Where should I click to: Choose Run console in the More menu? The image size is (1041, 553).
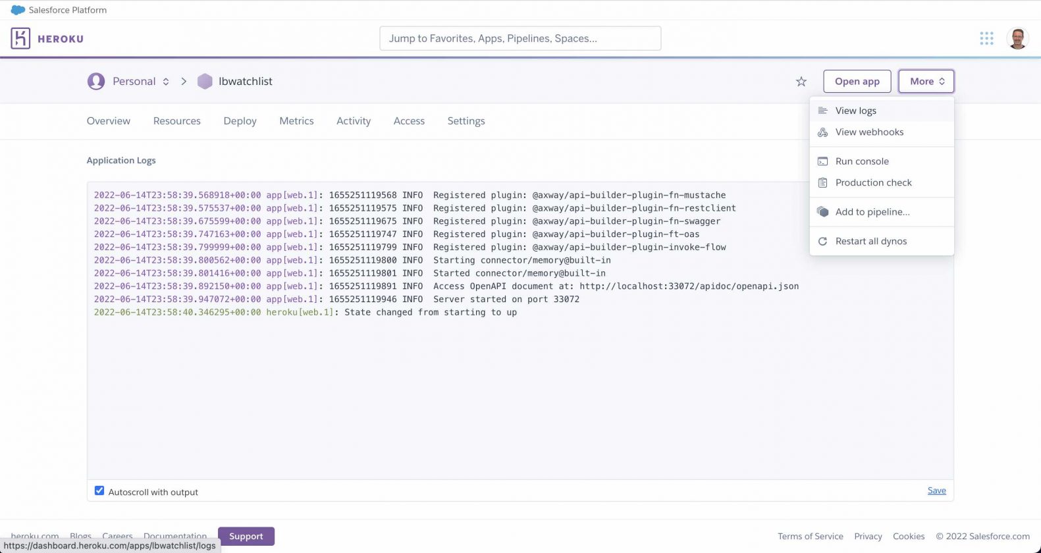coord(861,161)
